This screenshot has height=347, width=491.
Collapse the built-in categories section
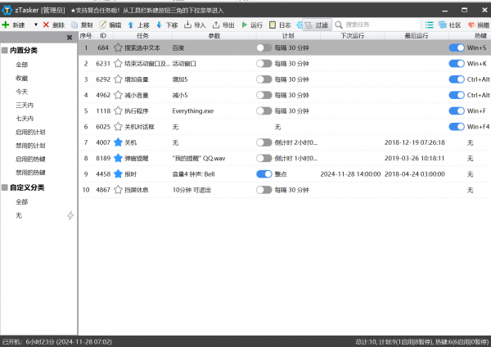[x=5, y=50]
